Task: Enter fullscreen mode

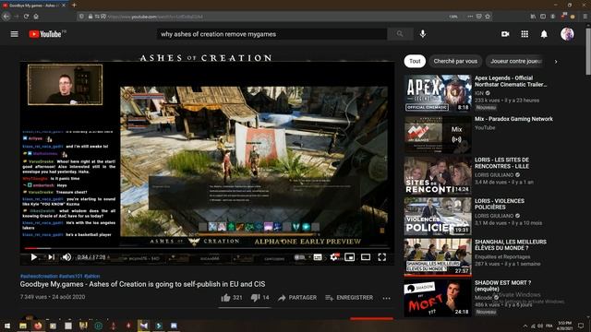Action: pyautogui.click(x=381, y=257)
